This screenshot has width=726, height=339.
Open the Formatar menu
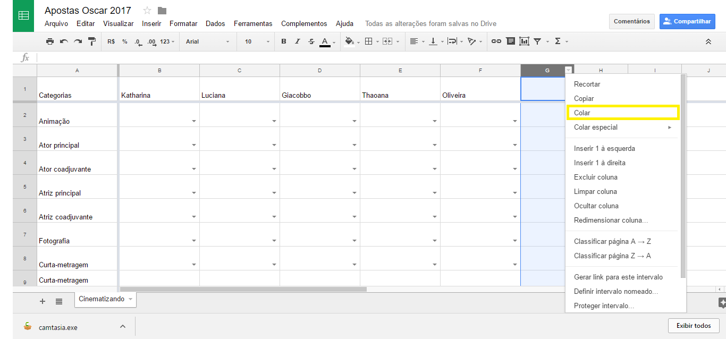coord(183,23)
